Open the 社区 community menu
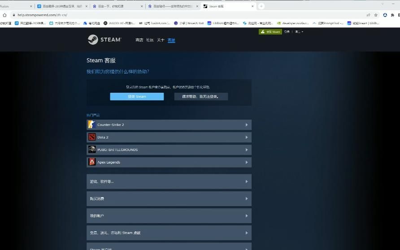 point(150,40)
